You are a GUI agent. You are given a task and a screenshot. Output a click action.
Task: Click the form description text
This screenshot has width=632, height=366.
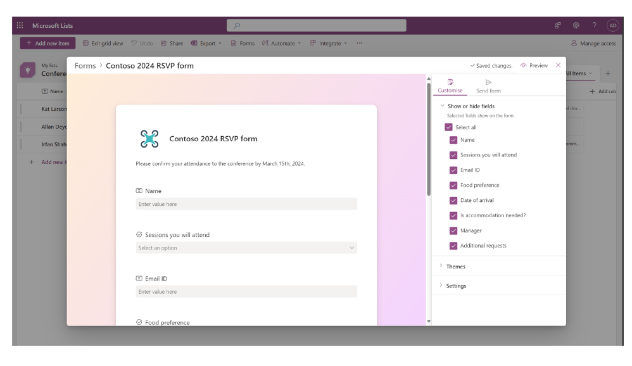[220, 163]
